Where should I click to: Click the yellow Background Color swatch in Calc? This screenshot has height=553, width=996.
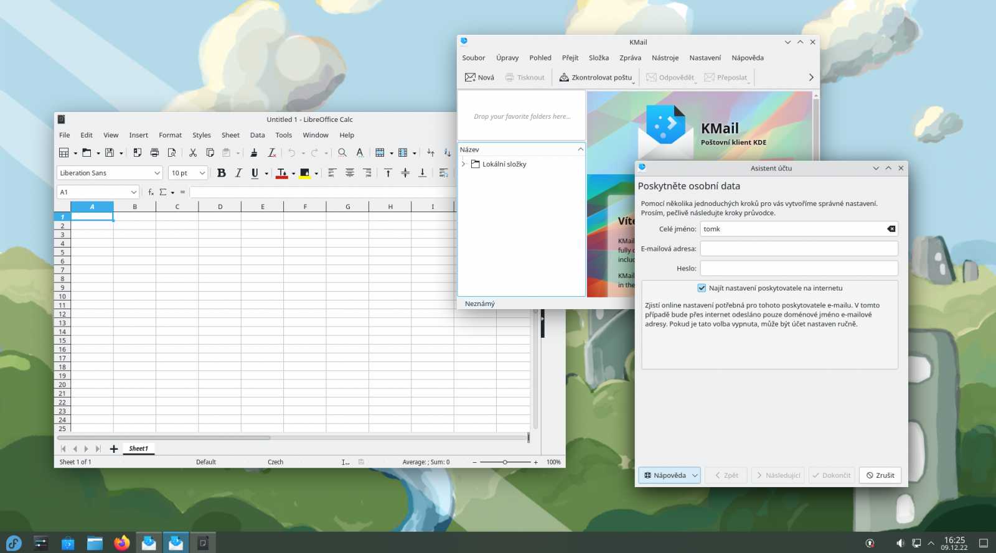(304, 174)
